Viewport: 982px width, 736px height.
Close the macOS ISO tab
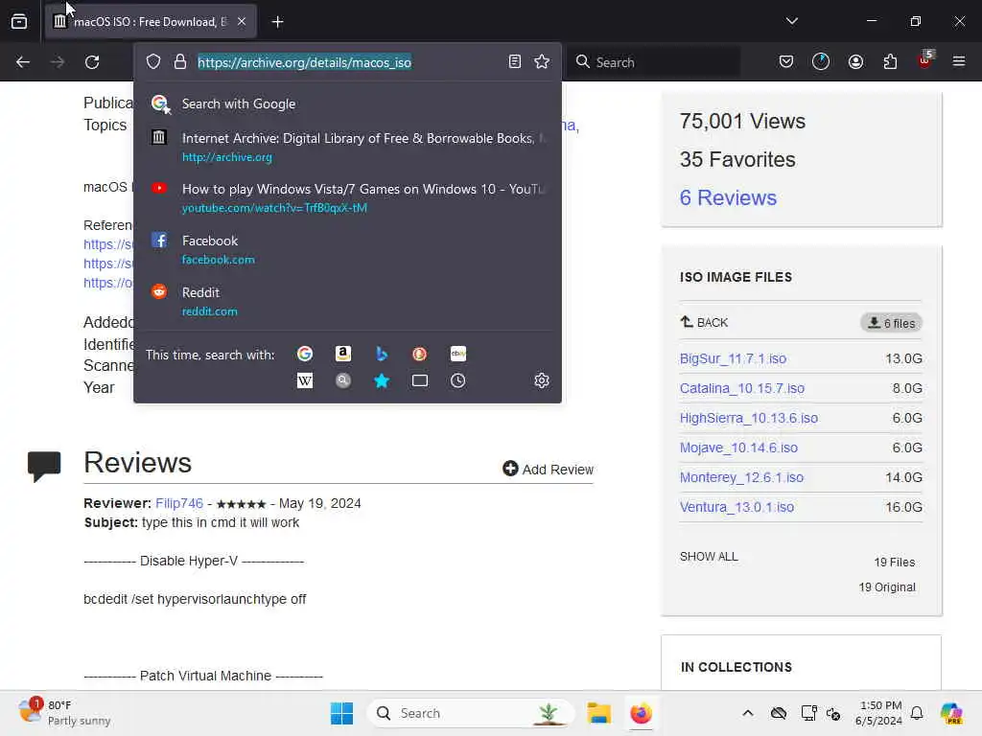point(242,22)
